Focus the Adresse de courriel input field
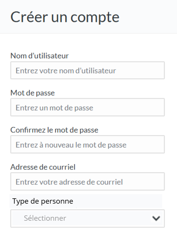Viewport: 177px width, 231px height. 87,182
